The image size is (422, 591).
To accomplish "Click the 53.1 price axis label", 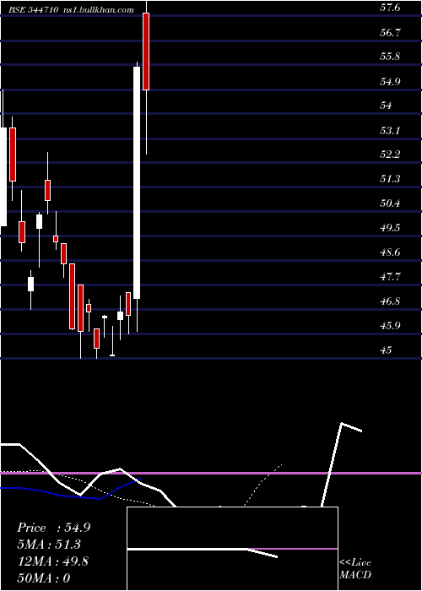I will point(390,130).
